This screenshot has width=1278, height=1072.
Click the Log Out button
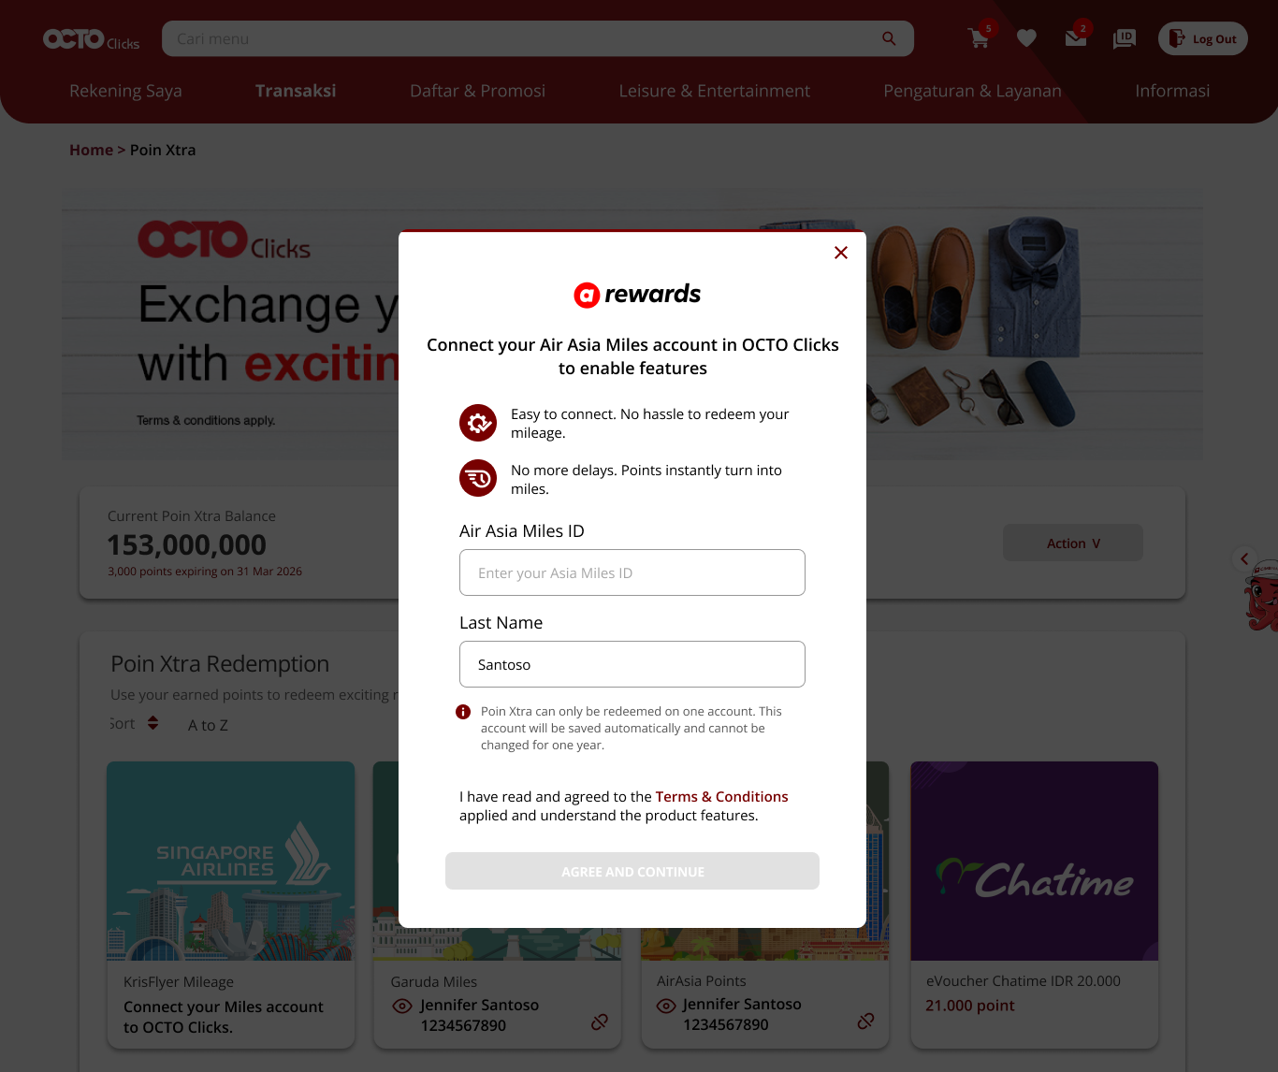point(1203,38)
